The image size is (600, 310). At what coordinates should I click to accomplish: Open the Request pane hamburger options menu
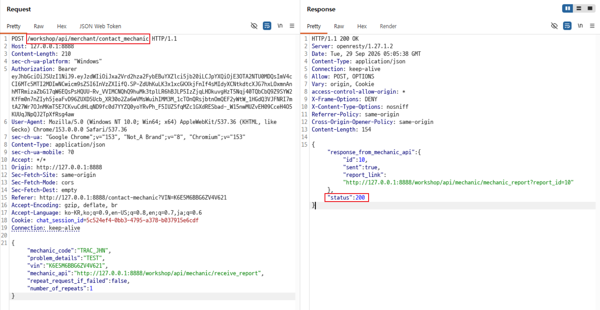(292, 26)
